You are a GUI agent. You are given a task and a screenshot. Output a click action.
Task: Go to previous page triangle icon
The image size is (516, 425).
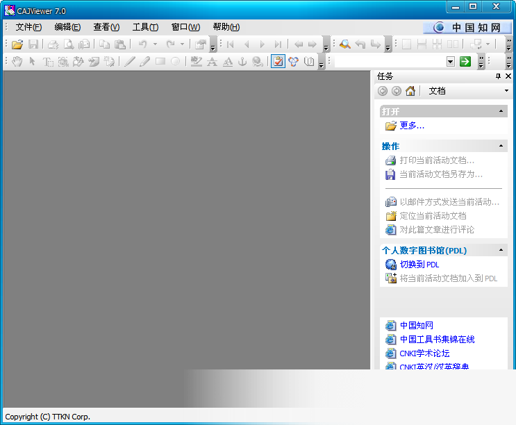coord(247,44)
